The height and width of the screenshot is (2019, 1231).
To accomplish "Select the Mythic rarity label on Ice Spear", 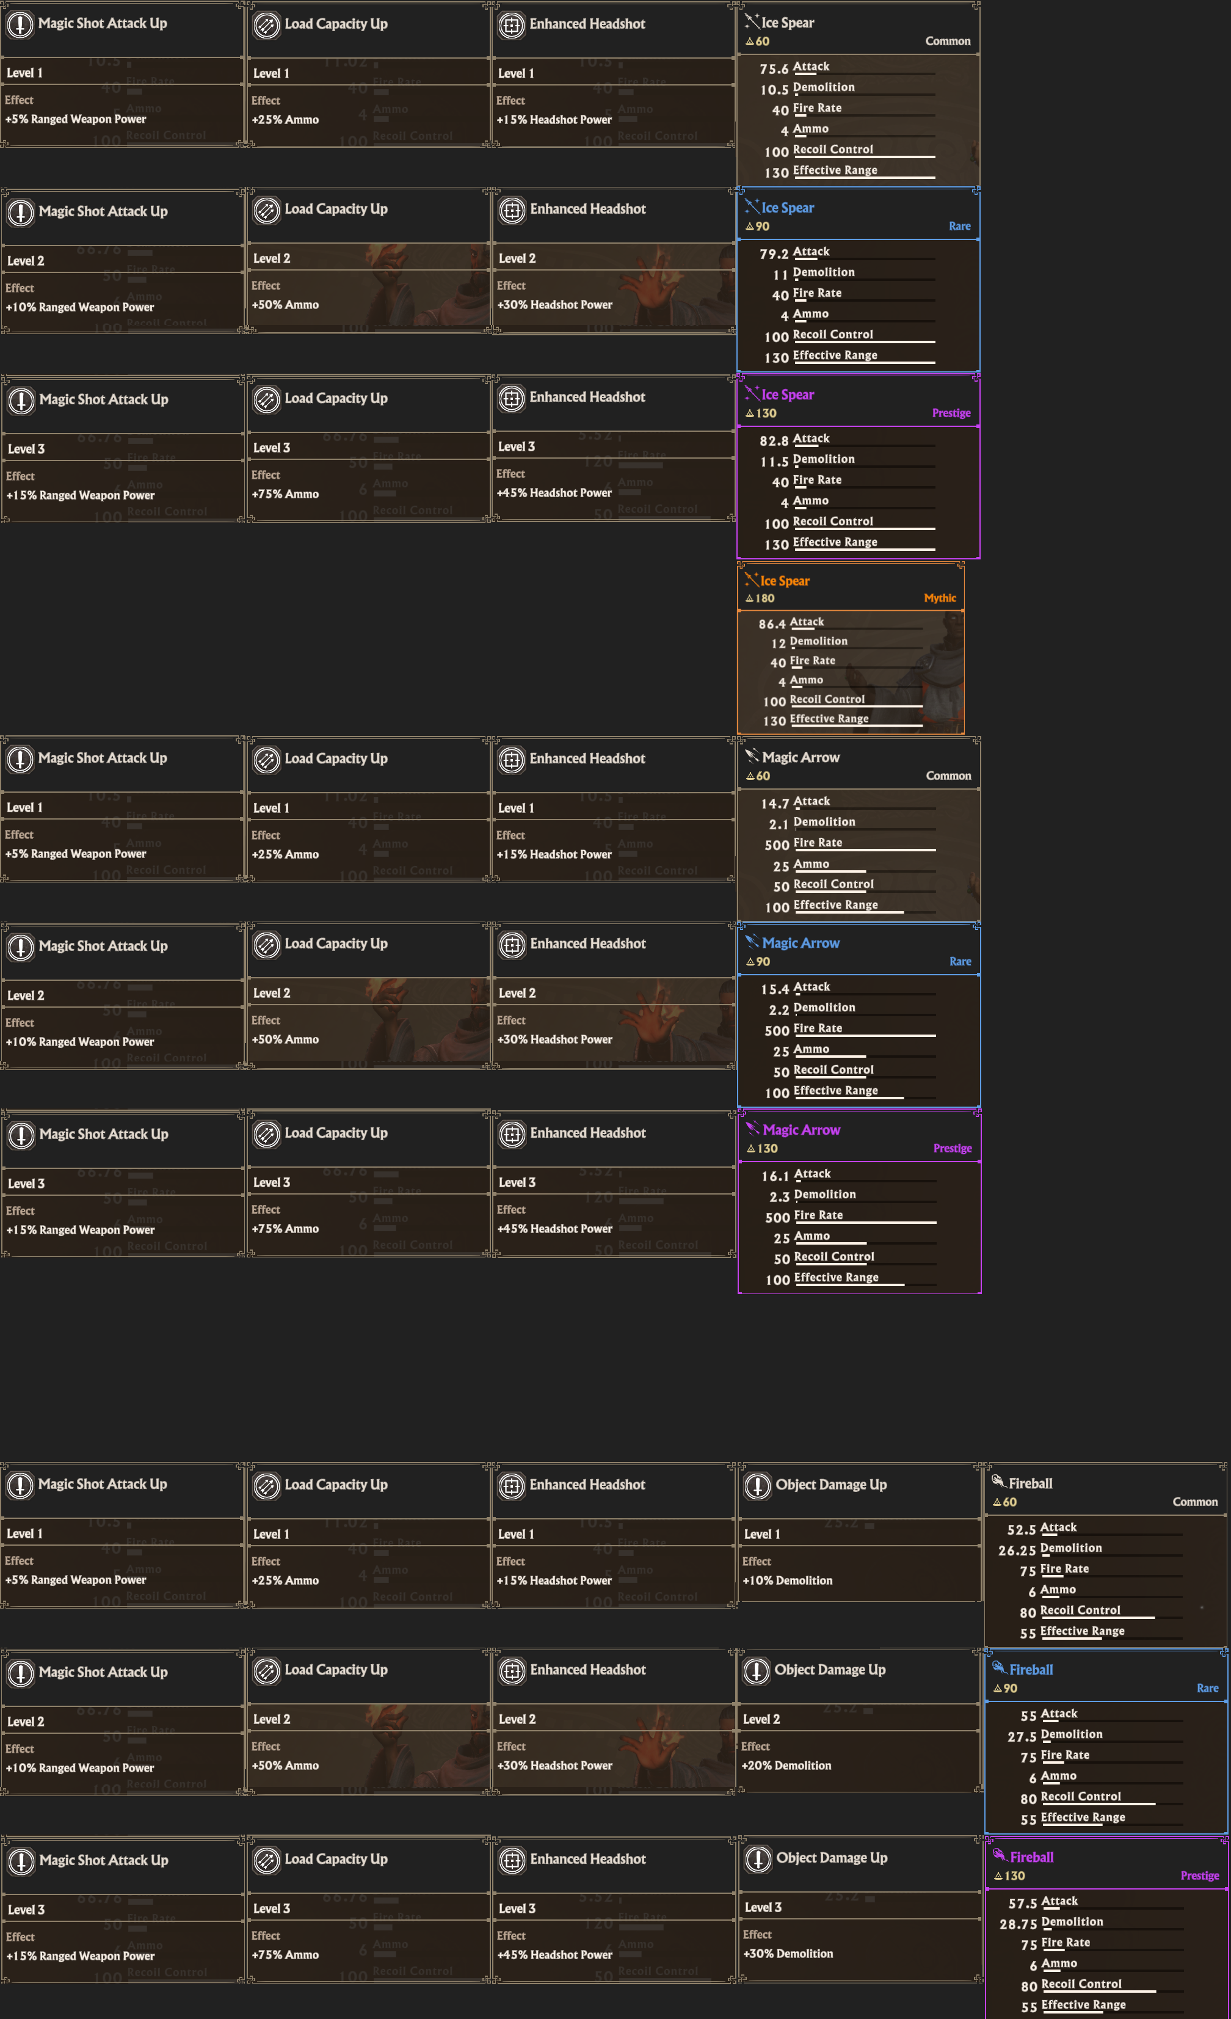I will click(x=939, y=598).
